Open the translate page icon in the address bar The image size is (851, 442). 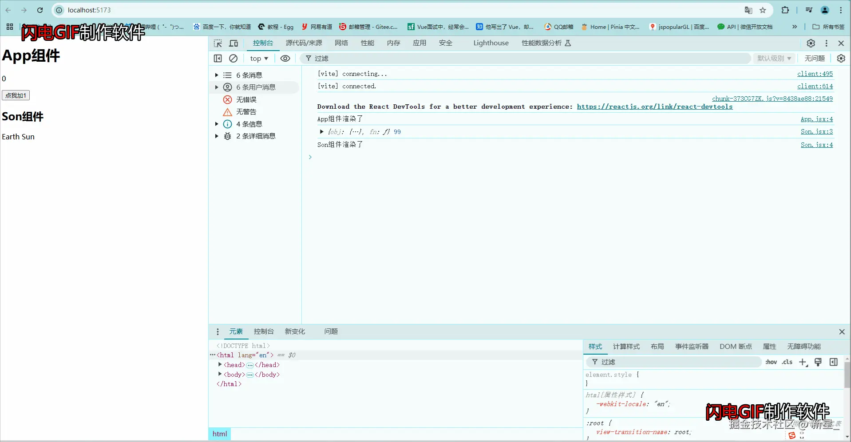pos(748,10)
